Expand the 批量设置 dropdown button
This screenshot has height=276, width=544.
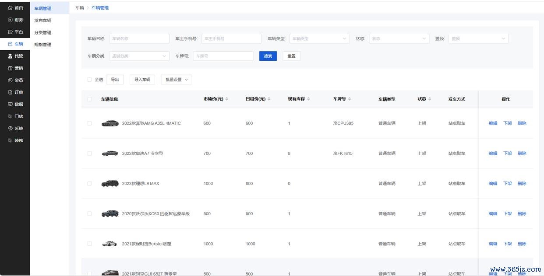pyautogui.click(x=177, y=80)
